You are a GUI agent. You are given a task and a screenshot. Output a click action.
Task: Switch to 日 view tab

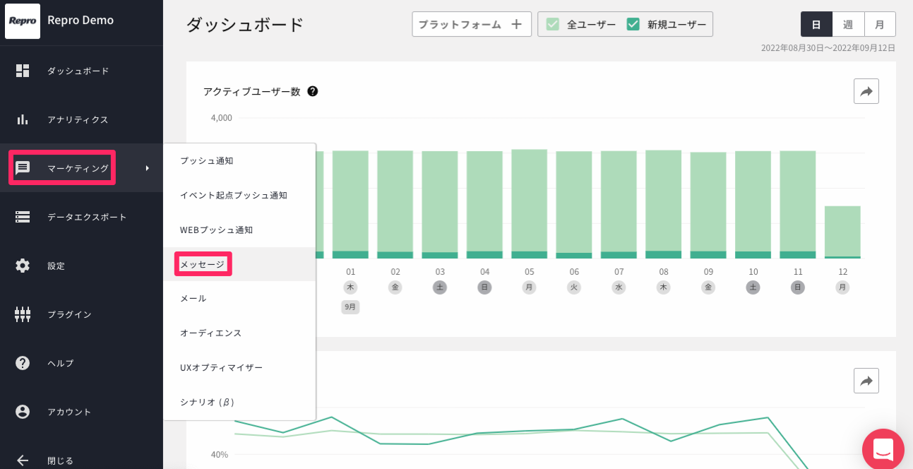[x=816, y=24]
